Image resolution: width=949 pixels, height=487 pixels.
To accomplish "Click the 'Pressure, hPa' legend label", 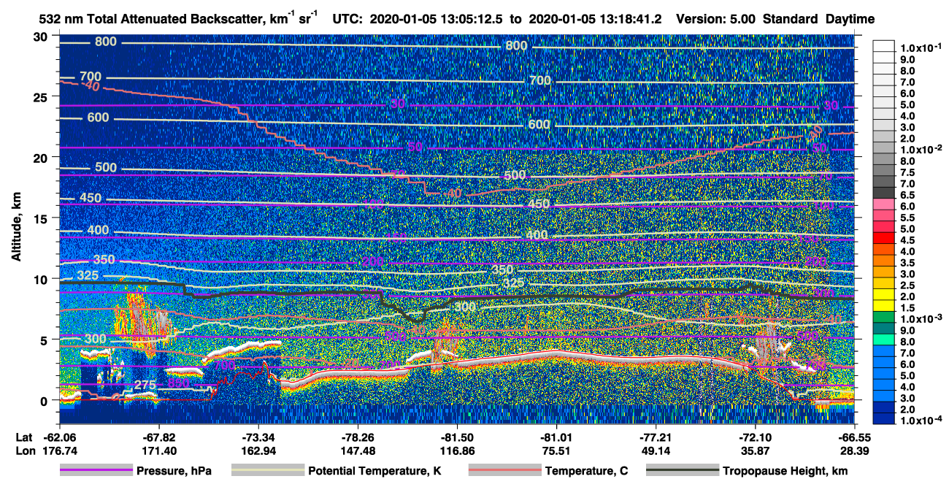I will pyautogui.click(x=174, y=471).
